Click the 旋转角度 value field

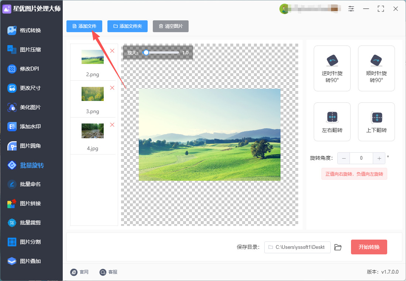coord(361,158)
